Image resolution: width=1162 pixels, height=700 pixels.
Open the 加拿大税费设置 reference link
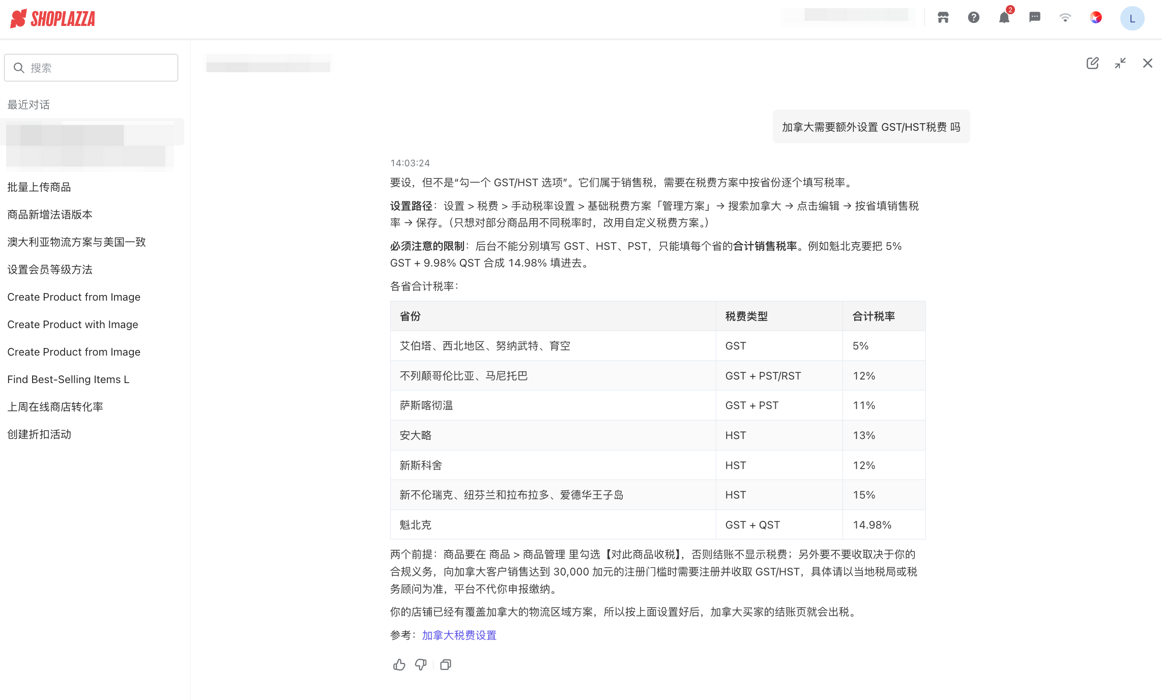click(x=459, y=635)
